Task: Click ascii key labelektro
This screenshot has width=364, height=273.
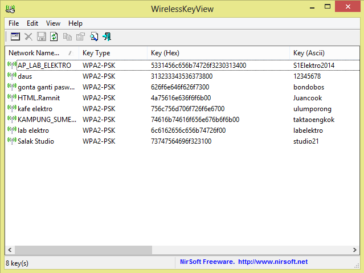Action: point(308,131)
